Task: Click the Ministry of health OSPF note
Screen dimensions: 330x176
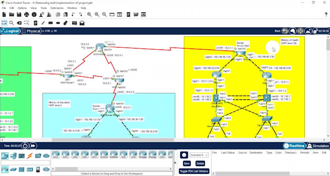Action: pyautogui.click(x=289, y=41)
